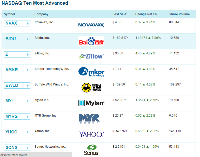The width and height of the screenshot is (200, 157).
Task: Open the AMKR symbol button
Action: click(x=17, y=70)
